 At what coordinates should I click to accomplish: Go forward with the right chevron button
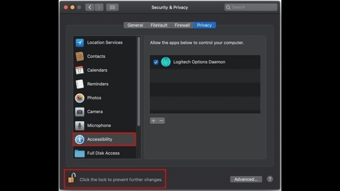[x=99, y=7]
